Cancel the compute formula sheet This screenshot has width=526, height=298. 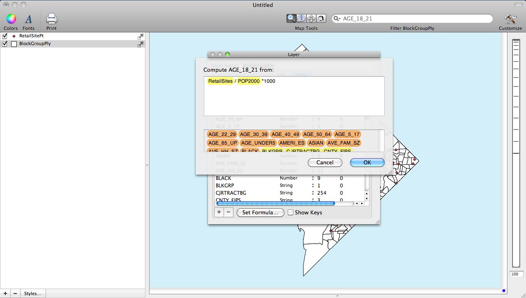point(325,163)
